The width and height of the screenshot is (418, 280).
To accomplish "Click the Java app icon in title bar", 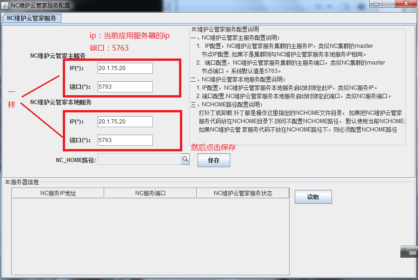I will point(5,5).
